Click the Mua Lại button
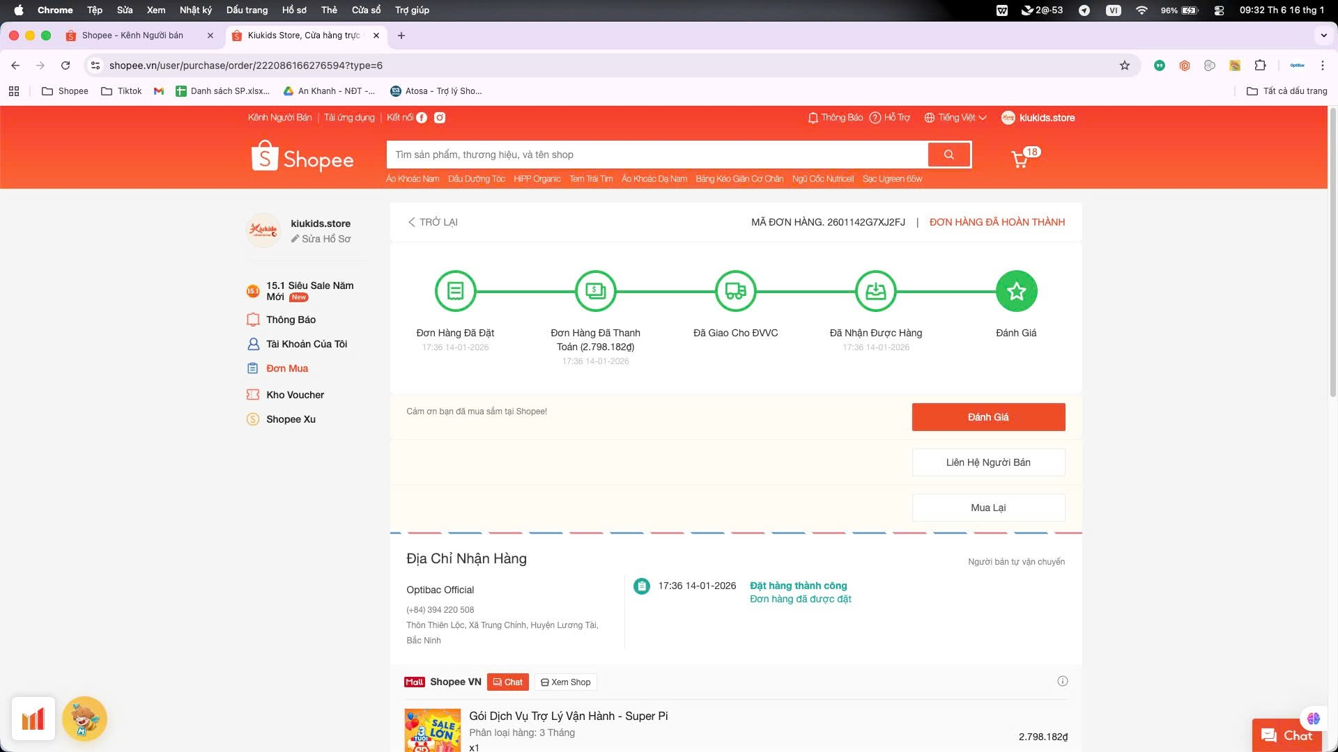Image resolution: width=1338 pixels, height=752 pixels. [987, 508]
